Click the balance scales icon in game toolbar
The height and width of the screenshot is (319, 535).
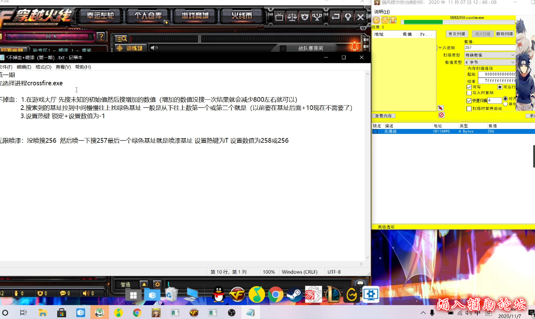[x=292, y=17]
